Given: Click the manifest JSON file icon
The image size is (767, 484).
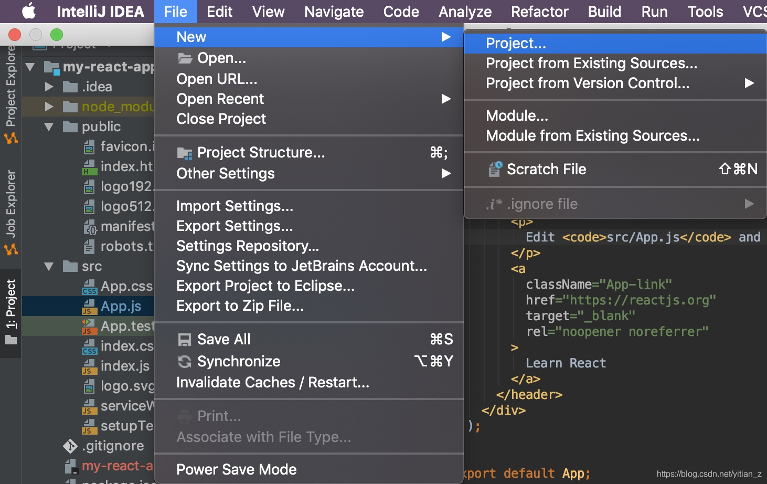Looking at the screenshot, I should coord(90,227).
